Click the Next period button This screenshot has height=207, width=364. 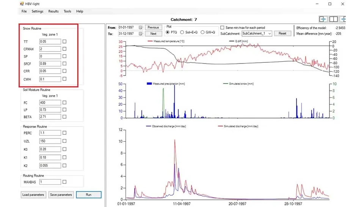point(153,34)
